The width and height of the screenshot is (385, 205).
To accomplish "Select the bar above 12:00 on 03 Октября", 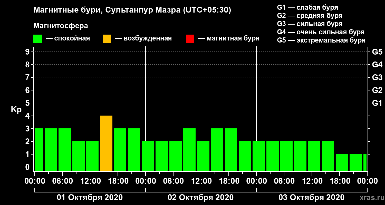I will (314, 156).
